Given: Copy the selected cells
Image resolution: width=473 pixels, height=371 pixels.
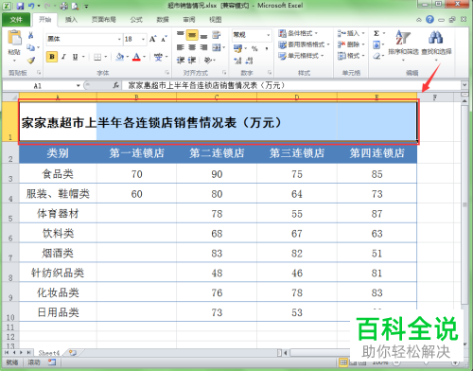Looking at the screenshot, I should (x=30, y=47).
